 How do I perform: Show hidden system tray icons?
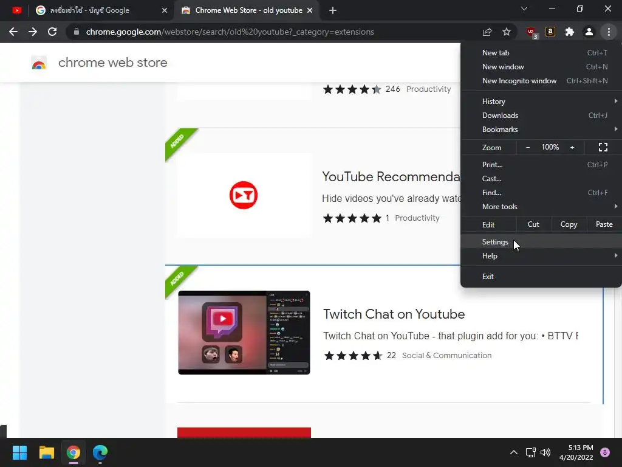pyautogui.click(x=514, y=452)
